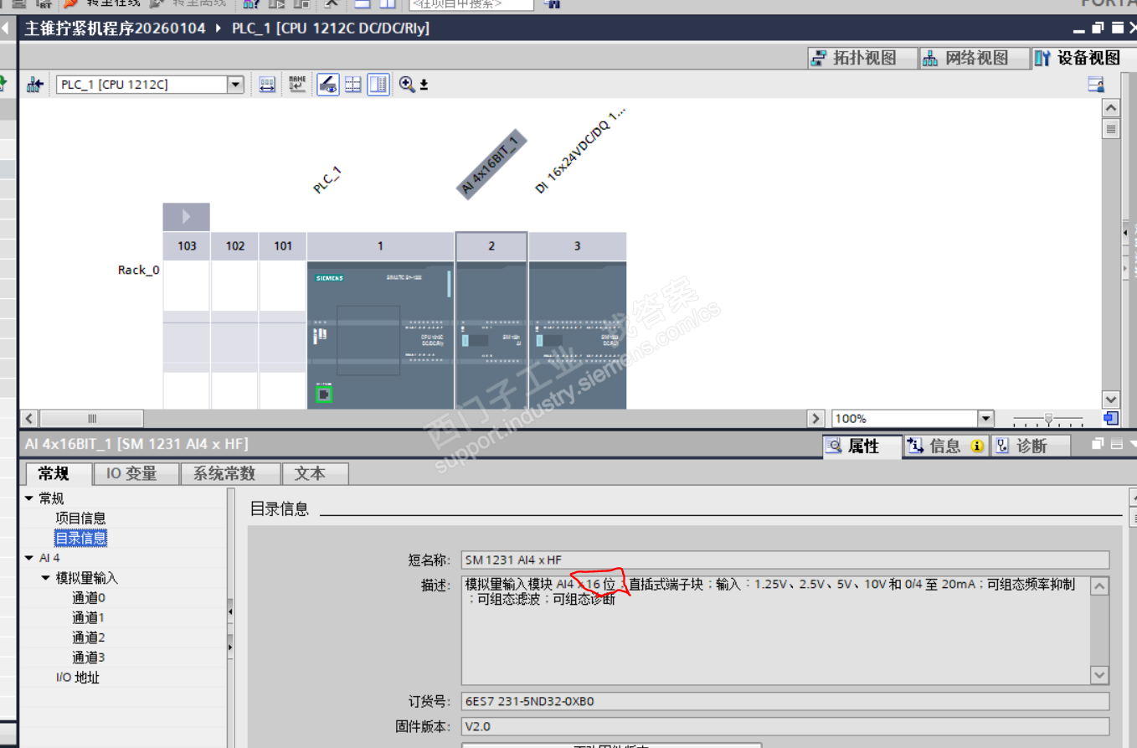
Task: Select the AI 4x16BIT module in slot 2
Action: (x=491, y=335)
